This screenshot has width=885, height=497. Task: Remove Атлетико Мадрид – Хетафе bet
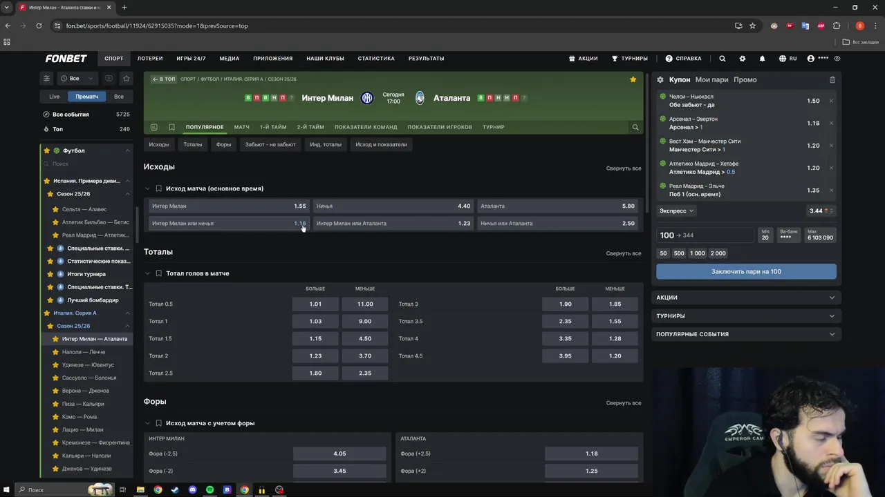tap(831, 168)
